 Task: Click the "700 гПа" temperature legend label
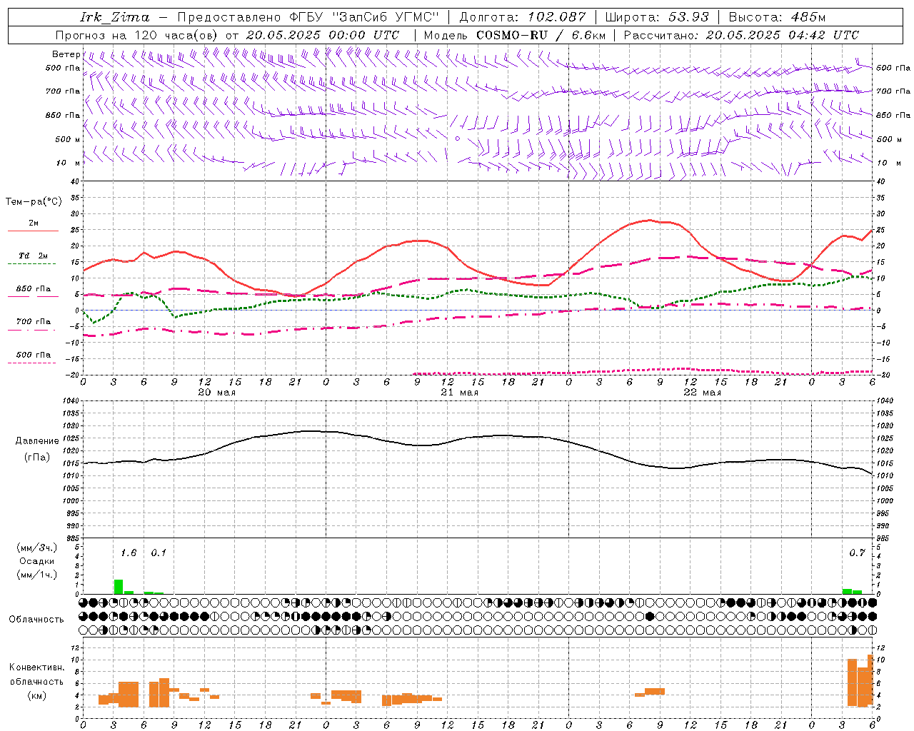pos(34,321)
